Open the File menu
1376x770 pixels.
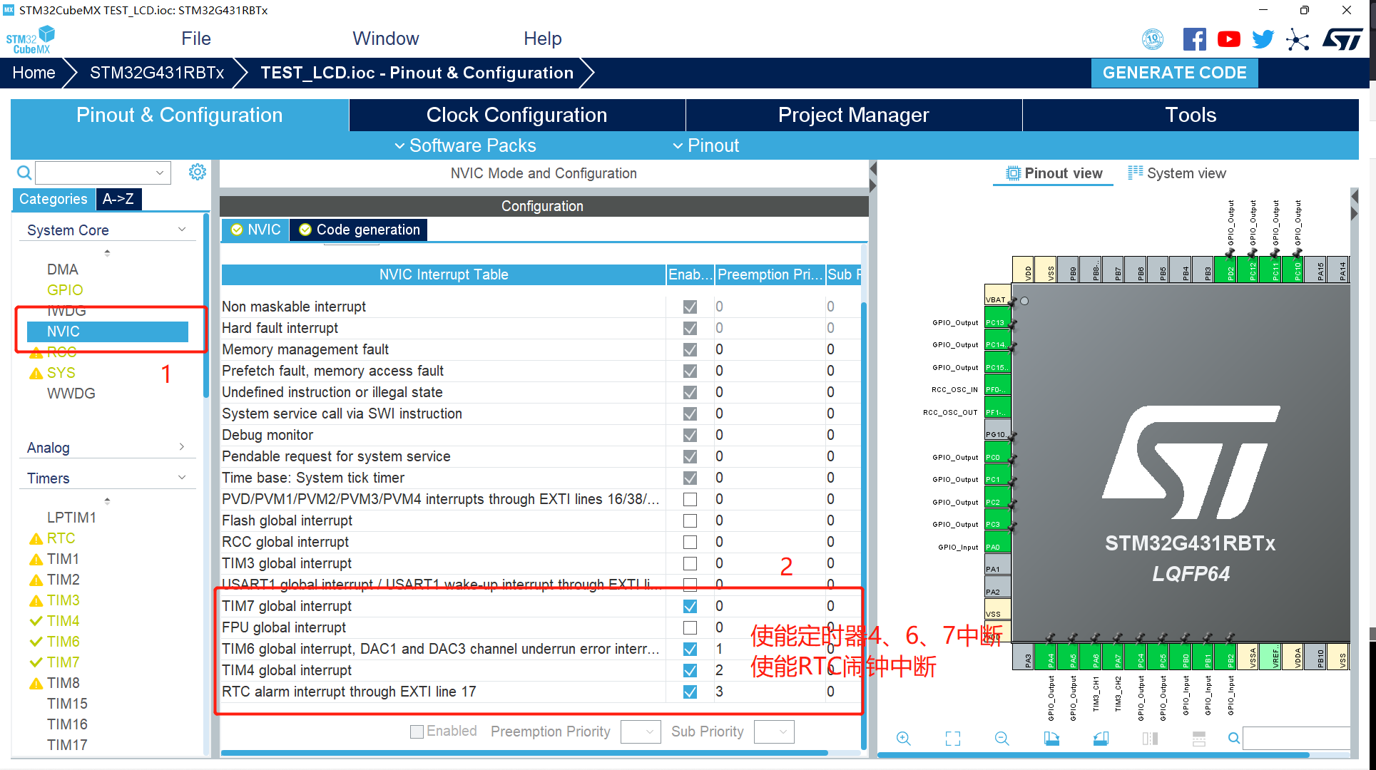click(196, 38)
